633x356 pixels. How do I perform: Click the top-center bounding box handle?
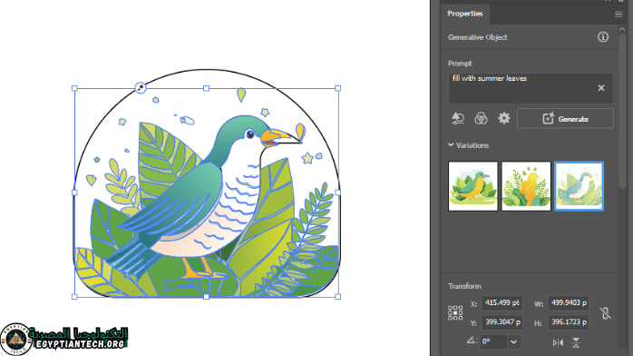(x=206, y=88)
